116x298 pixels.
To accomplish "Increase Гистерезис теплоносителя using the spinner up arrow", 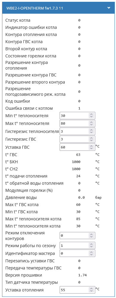I will (91, 130).
